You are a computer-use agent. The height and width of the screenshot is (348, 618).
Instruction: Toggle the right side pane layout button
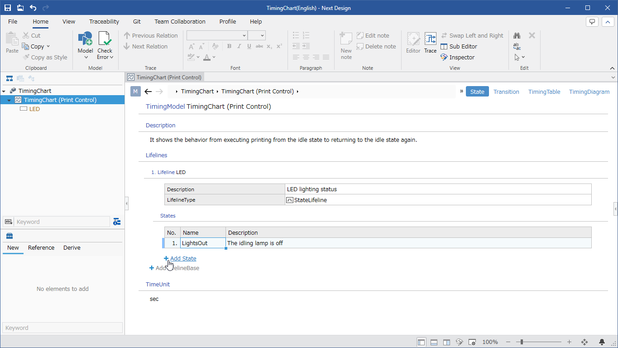[x=446, y=342]
